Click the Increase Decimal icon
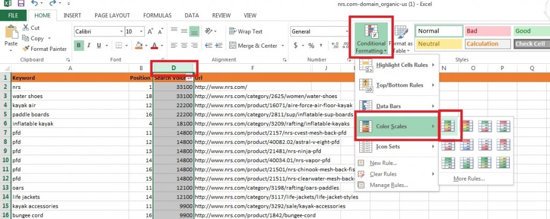The image size is (550, 219). click(335, 46)
